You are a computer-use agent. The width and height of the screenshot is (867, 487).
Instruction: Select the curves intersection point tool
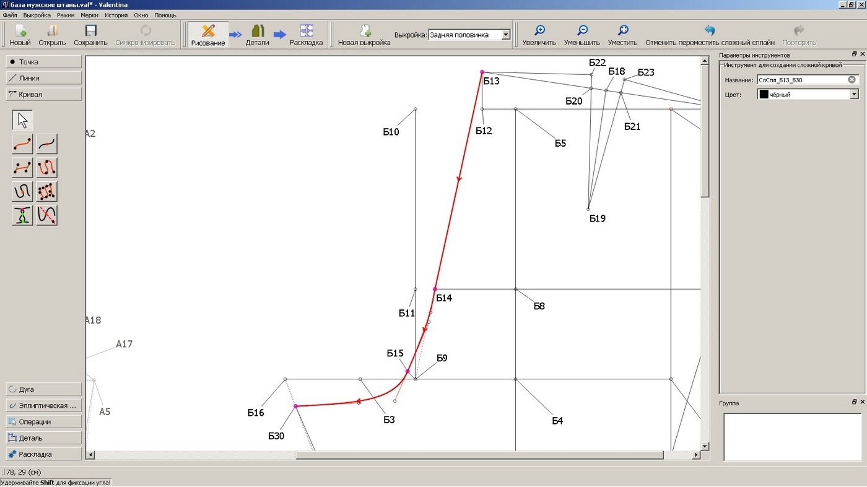pyautogui.click(x=22, y=215)
